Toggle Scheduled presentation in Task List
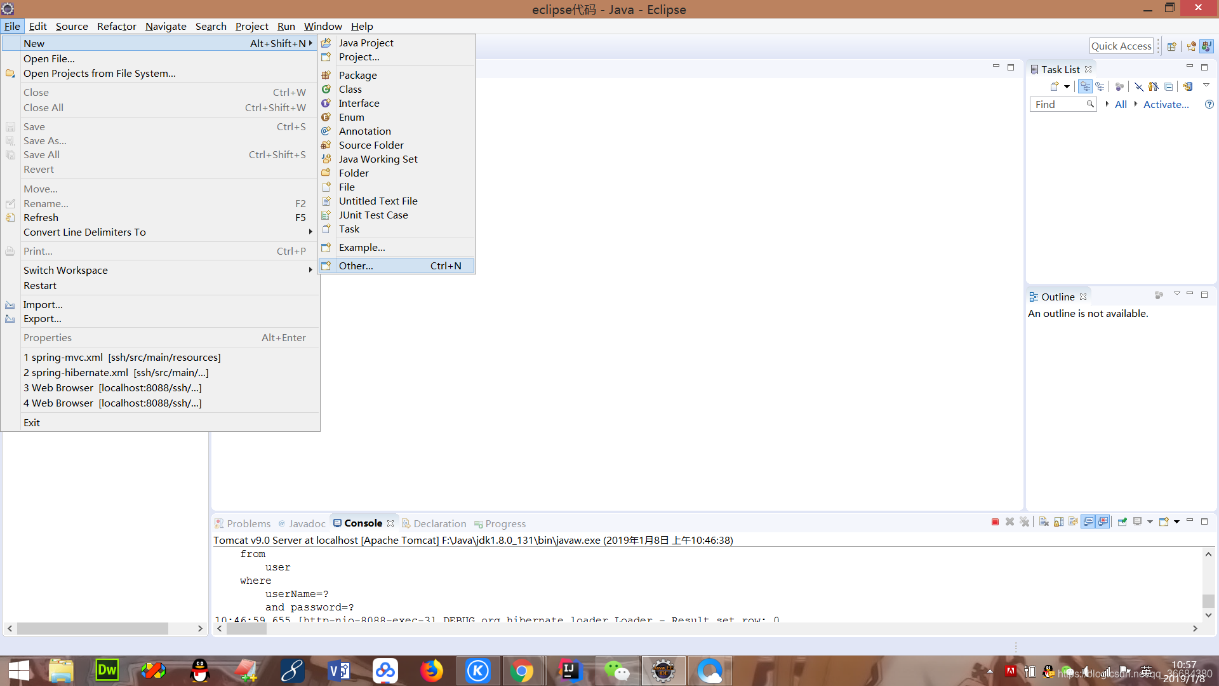This screenshot has height=686, width=1219. click(1100, 86)
